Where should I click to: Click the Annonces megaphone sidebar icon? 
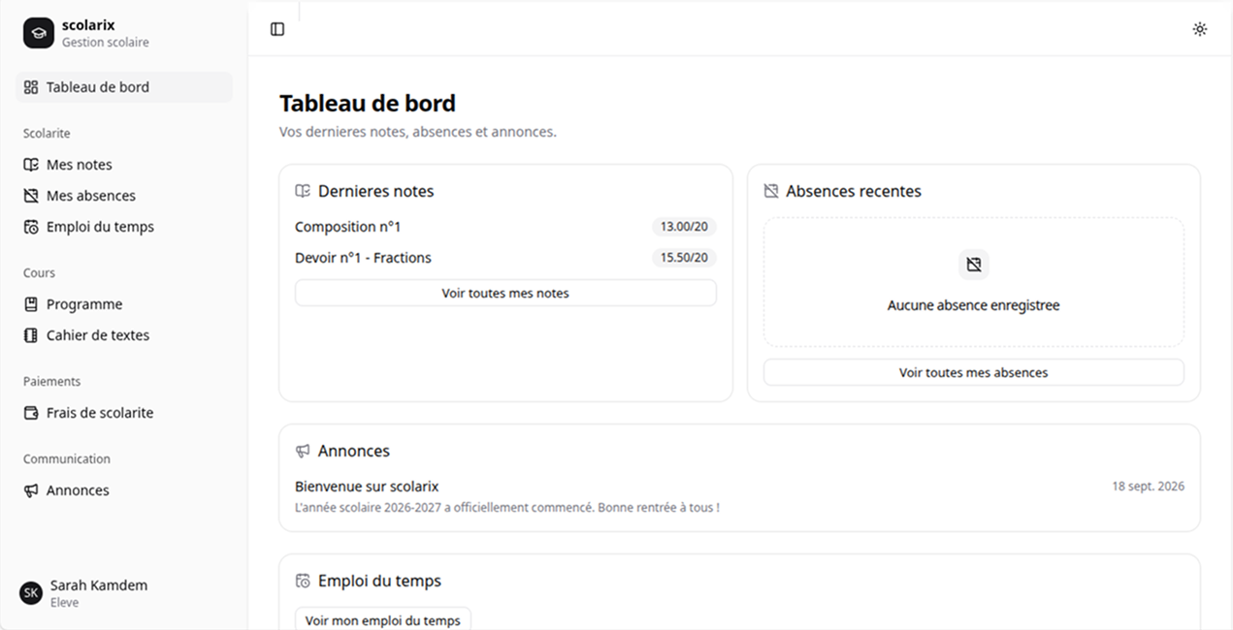click(31, 490)
